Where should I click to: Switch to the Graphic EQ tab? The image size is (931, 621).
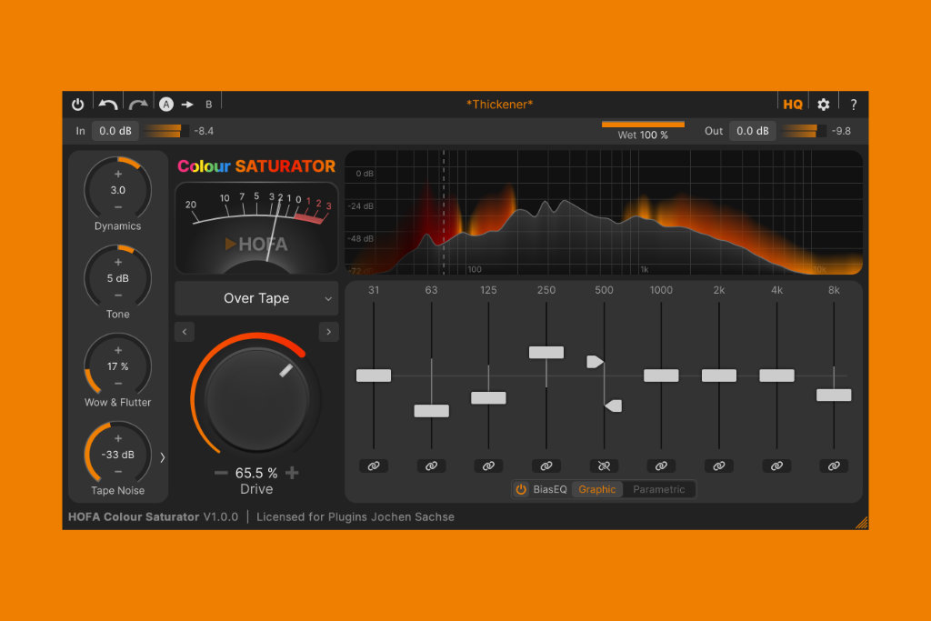[x=597, y=489]
